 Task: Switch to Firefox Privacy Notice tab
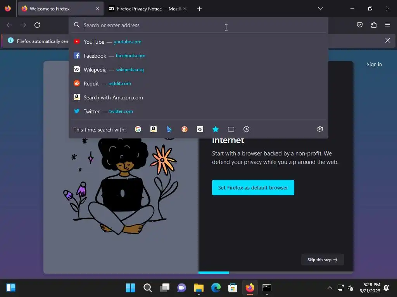tap(148, 9)
